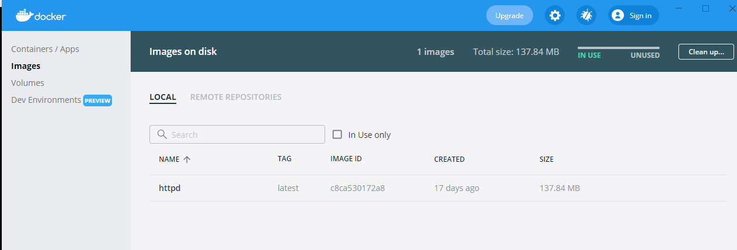Open Settings via gear icon

coord(555,16)
